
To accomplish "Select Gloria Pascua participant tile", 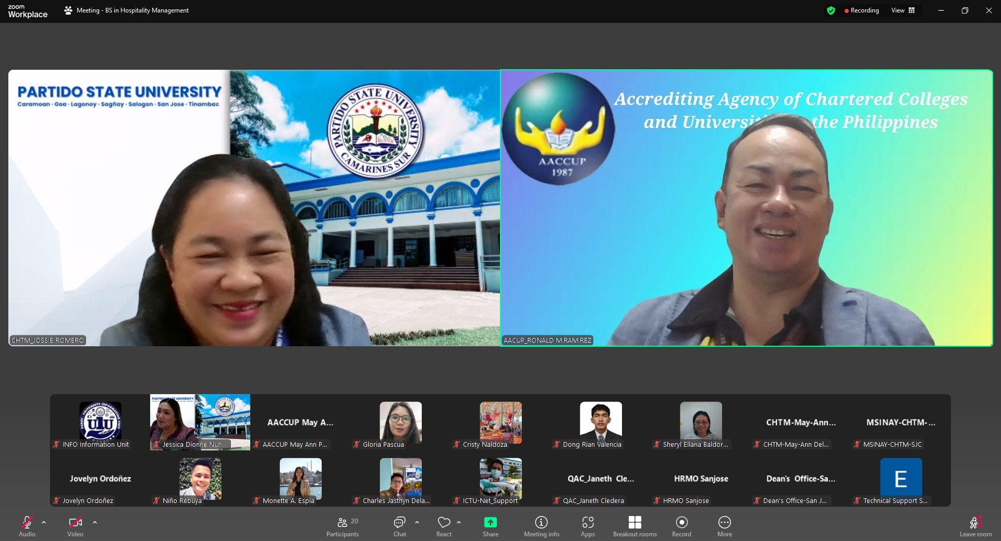I will tap(400, 422).
